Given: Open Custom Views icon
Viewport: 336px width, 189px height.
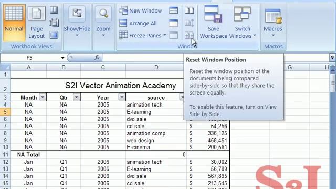Looking at the screenshot, I should [54, 23].
